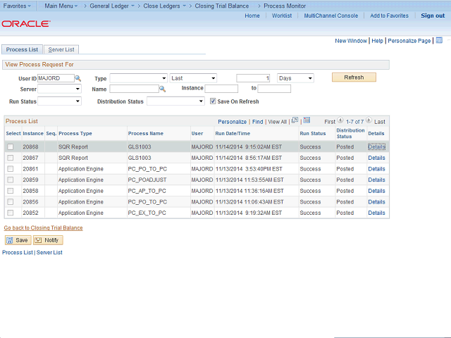The height and width of the screenshot is (338, 451).
Task: Click Go back to Closing Trial Balance link
Action: pos(43,228)
